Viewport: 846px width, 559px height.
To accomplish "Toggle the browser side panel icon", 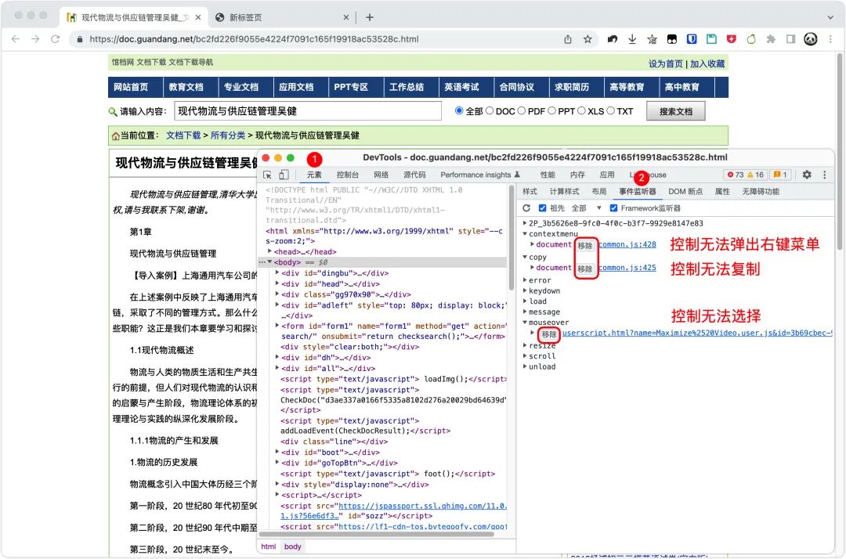I will tap(790, 39).
